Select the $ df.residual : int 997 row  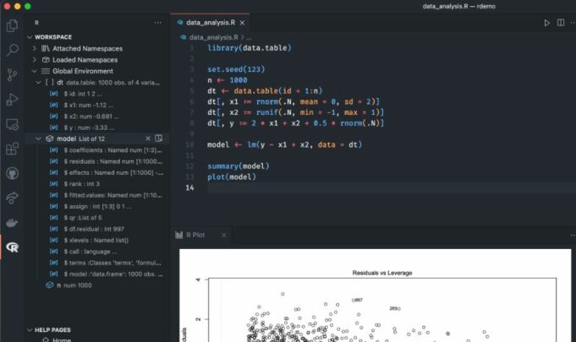(97, 229)
